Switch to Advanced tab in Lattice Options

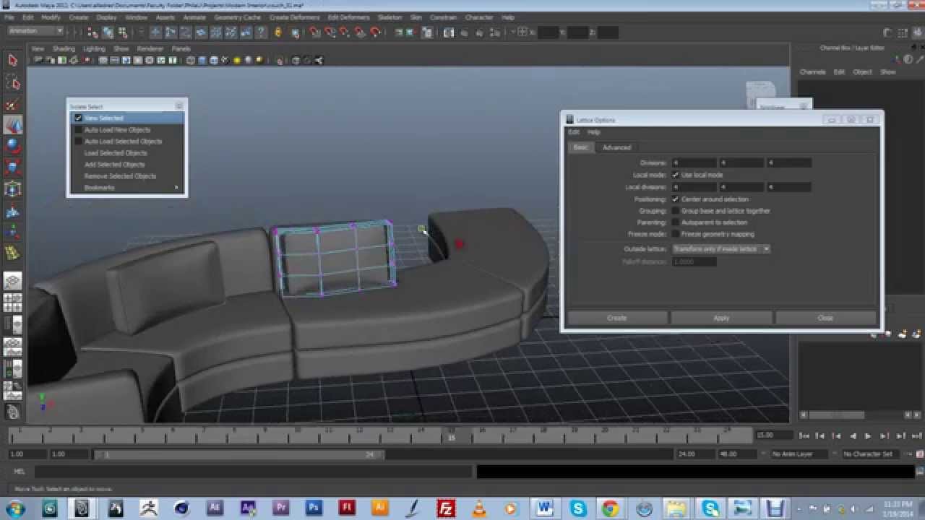(616, 147)
